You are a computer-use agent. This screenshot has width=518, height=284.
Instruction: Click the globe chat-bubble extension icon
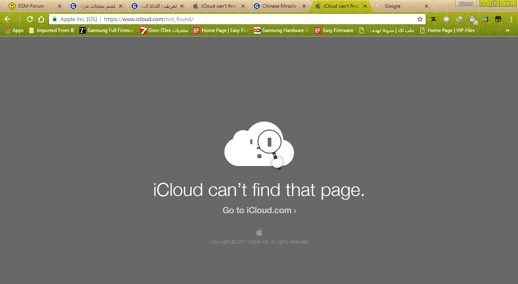(x=459, y=19)
